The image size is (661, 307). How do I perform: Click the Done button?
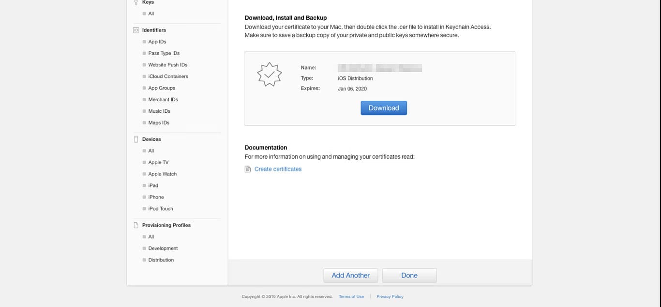point(409,275)
